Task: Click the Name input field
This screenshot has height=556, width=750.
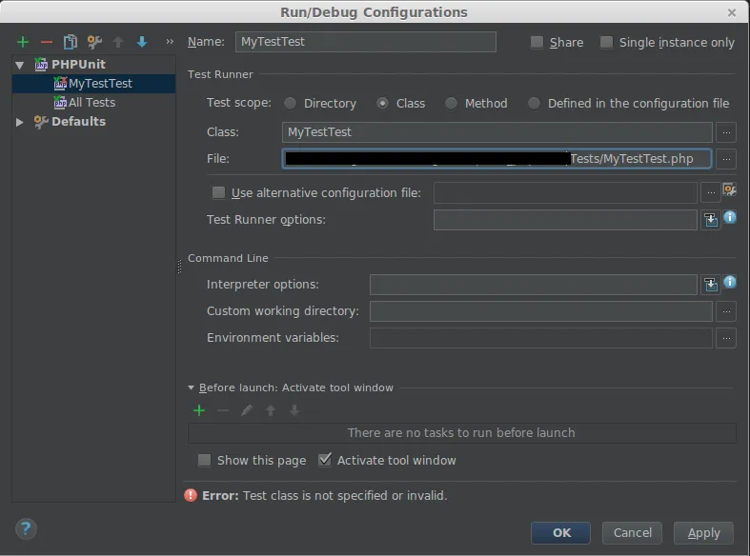Action: tap(365, 42)
